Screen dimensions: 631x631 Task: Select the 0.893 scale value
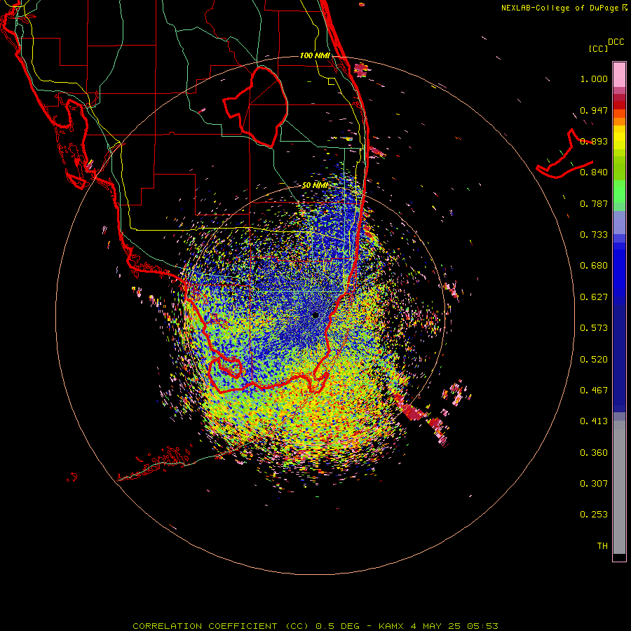(x=594, y=141)
